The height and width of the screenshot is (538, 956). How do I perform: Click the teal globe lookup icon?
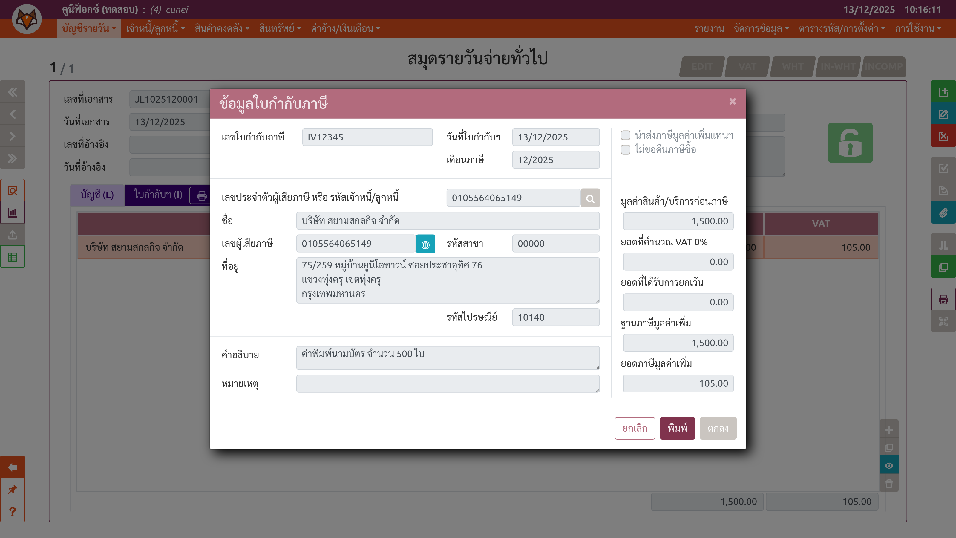pos(425,244)
